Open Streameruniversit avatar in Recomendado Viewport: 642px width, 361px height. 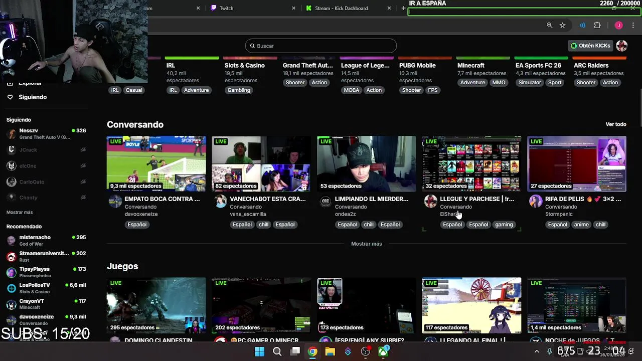click(12, 257)
